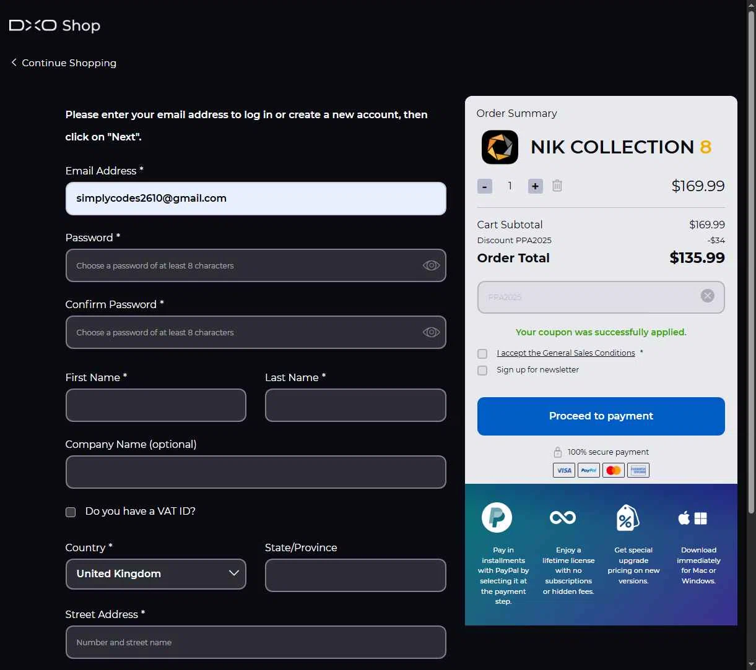Image resolution: width=756 pixels, height=670 pixels.
Task: Increase quantity with the plus button
Action: [x=536, y=186]
